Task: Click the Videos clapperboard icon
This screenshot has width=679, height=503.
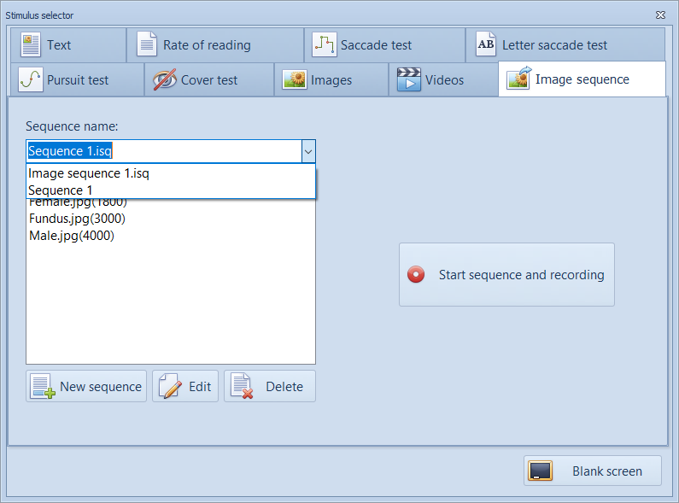Action: [x=410, y=79]
